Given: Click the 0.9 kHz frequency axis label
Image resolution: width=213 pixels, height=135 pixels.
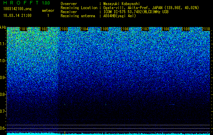Looking at the screenshot, I should pos(3,78).
